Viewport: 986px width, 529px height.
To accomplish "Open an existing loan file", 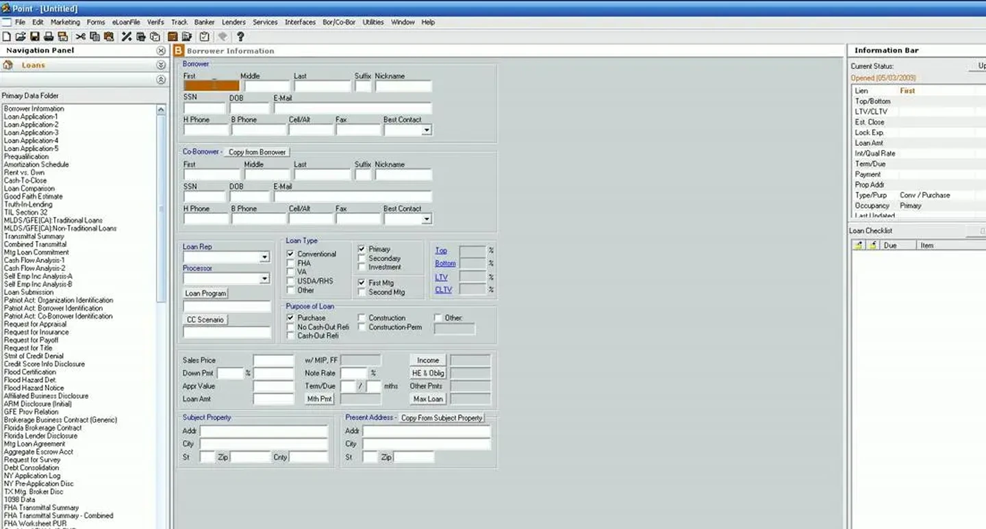I will [x=19, y=37].
